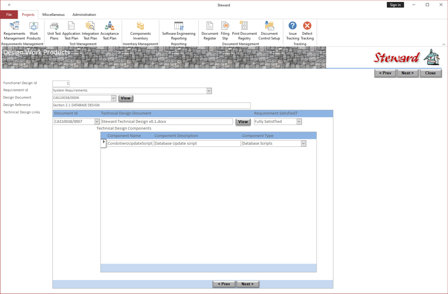The width and height of the screenshot is (448, 294).
Task: Open Acceptance Test Plan
Action: coord(110,31)
